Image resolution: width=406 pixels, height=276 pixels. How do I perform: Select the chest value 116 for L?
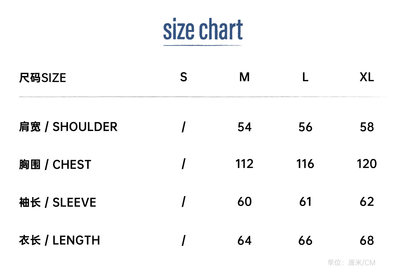(x=305, y=164)
